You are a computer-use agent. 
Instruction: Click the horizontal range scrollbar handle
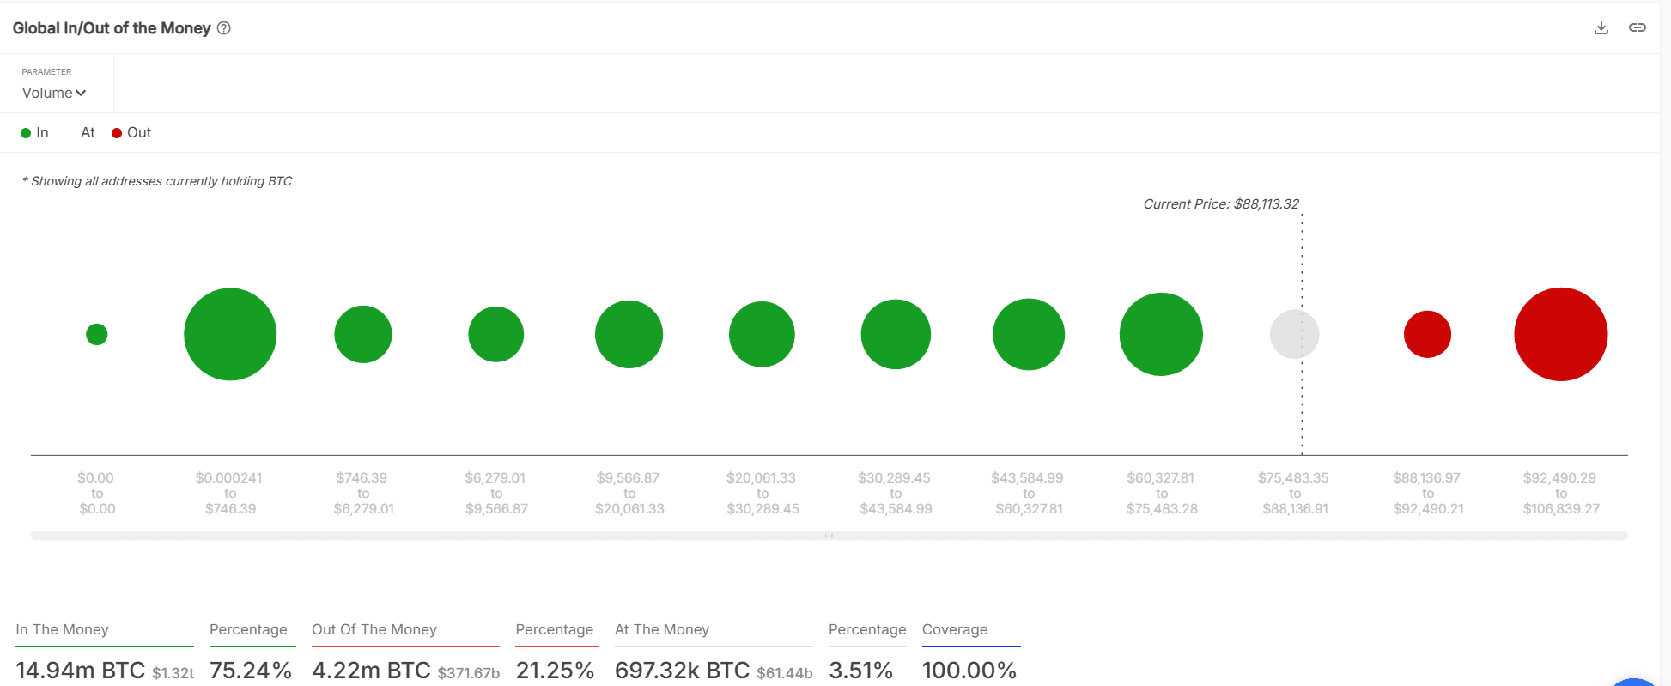pos(829,536)
